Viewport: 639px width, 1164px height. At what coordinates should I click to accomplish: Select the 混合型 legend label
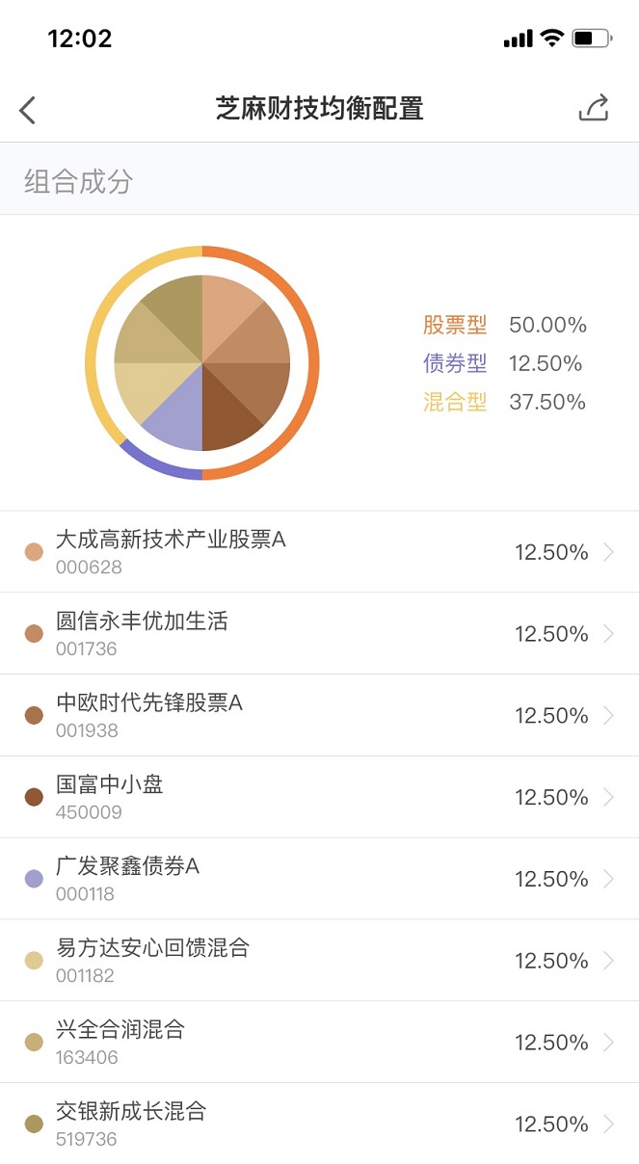click(x=454, y=402)
